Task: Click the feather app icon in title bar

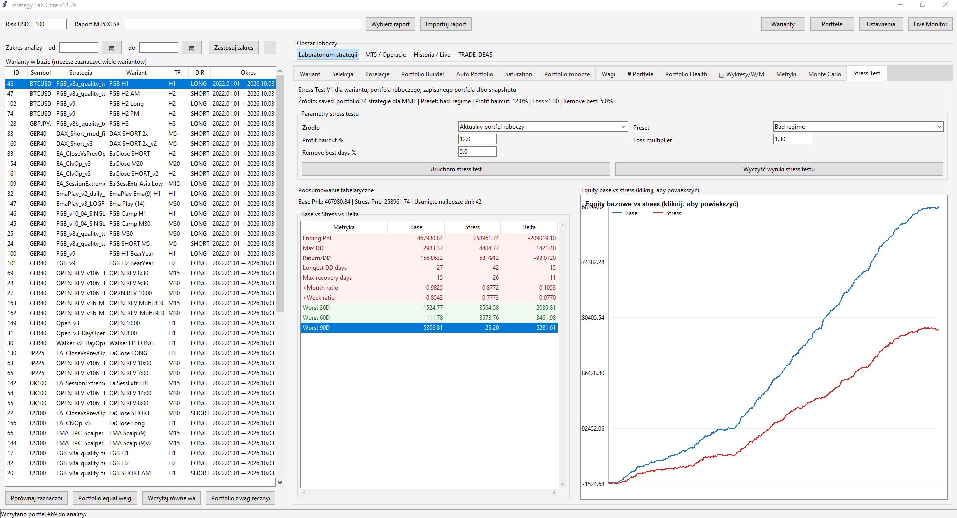Action: click(5, 5)
